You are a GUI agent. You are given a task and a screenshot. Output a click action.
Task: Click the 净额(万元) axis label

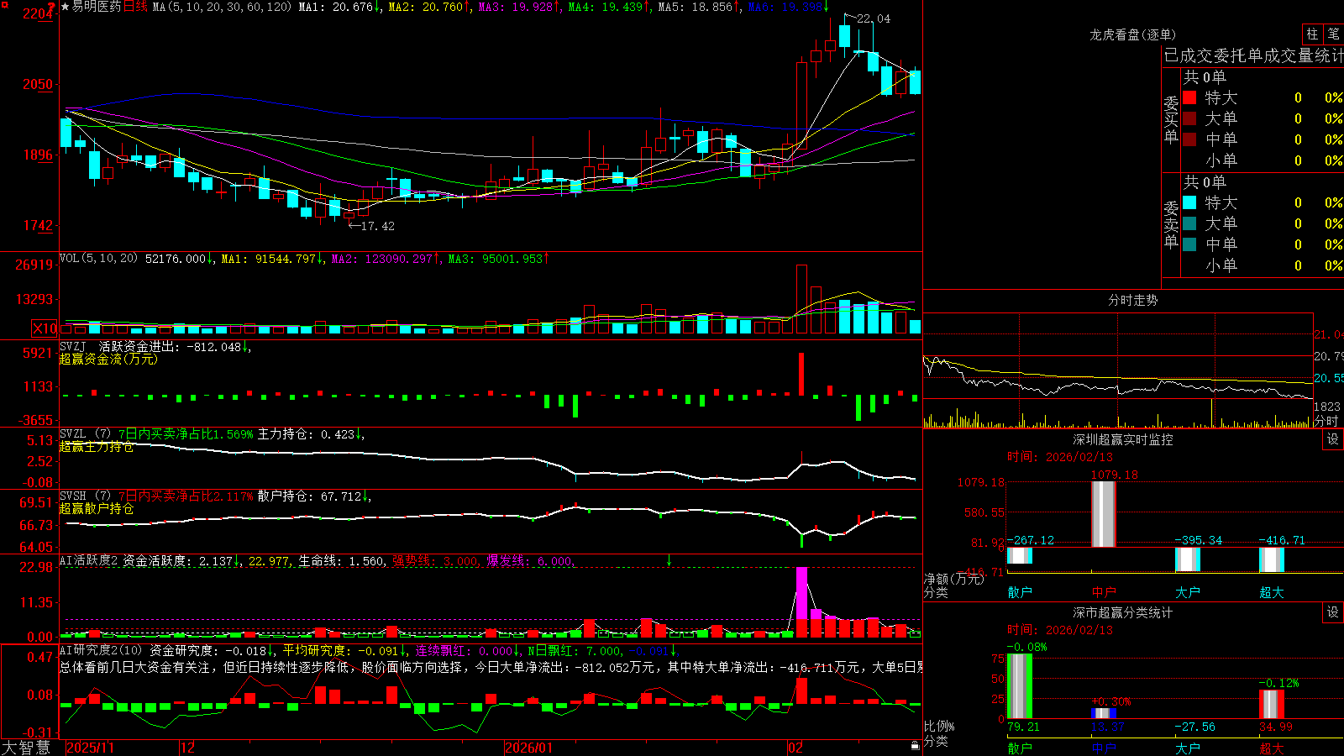tap(953, 579)
